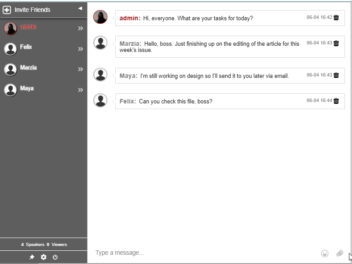Delete admin's message with trash icon
The image size is (352, 264).
pos(336,18)
